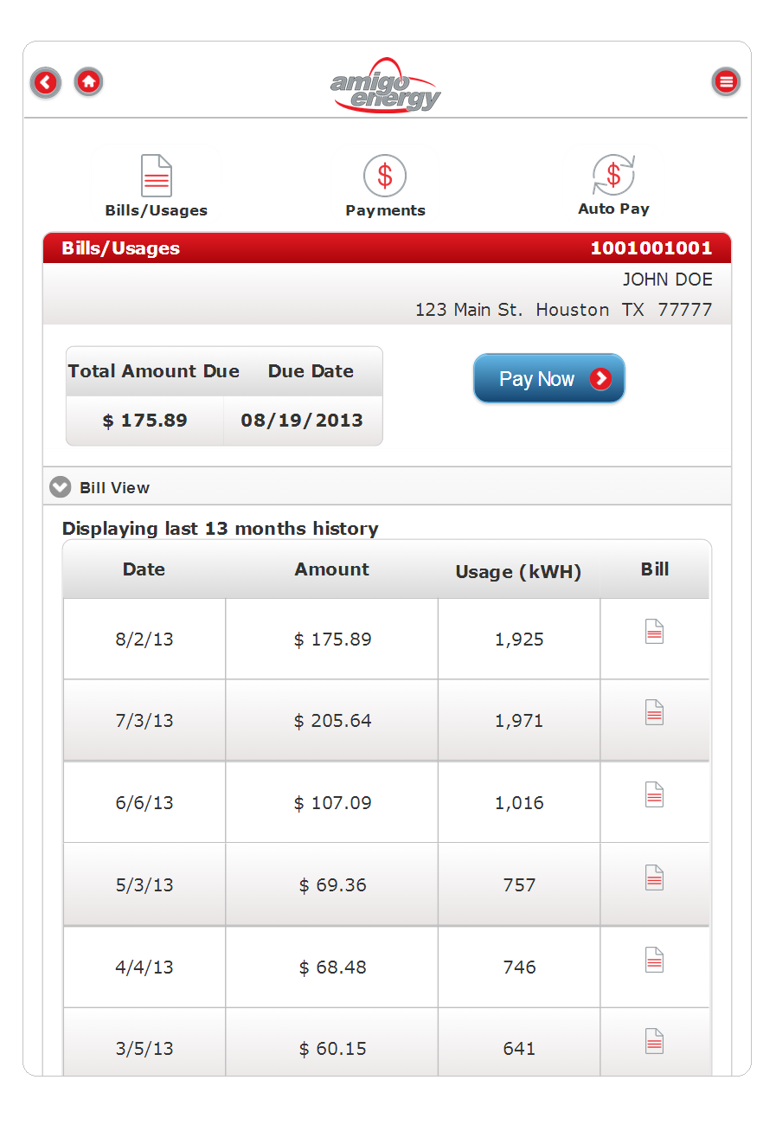776x1125 pixels.
Task: Open the red hamburger menu
Action: pos(726,81)
